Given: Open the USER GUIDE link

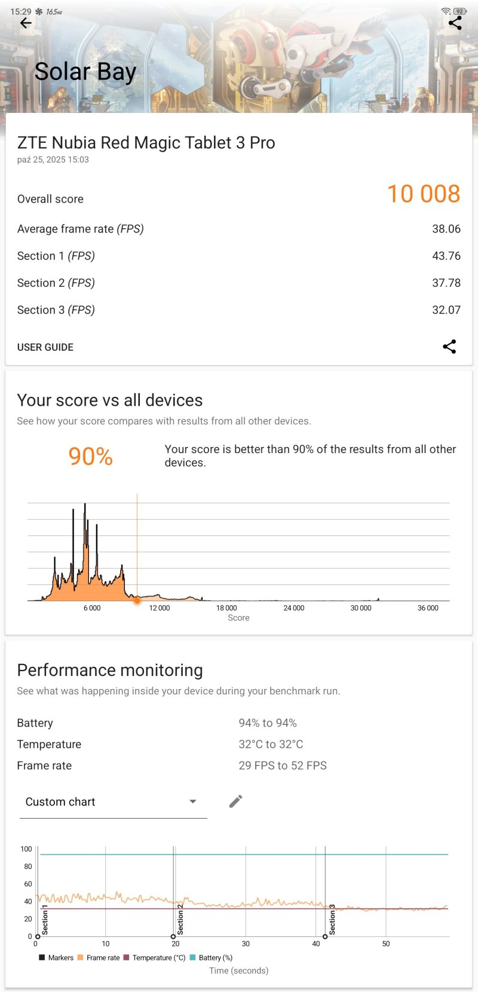Looking at the screenshot, I should click(45, 347).
